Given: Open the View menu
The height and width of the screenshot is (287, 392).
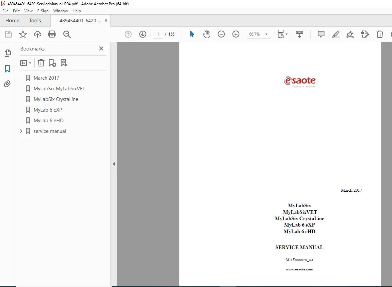Looking at the screenshot, I should 28,11.
